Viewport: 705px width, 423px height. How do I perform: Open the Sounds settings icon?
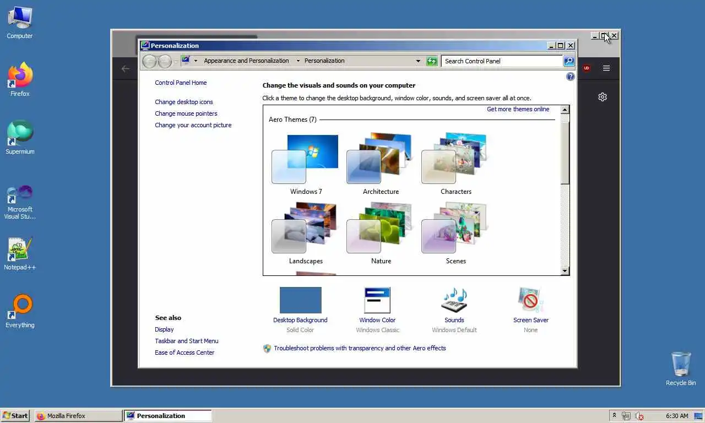click(x=454, y=300)
